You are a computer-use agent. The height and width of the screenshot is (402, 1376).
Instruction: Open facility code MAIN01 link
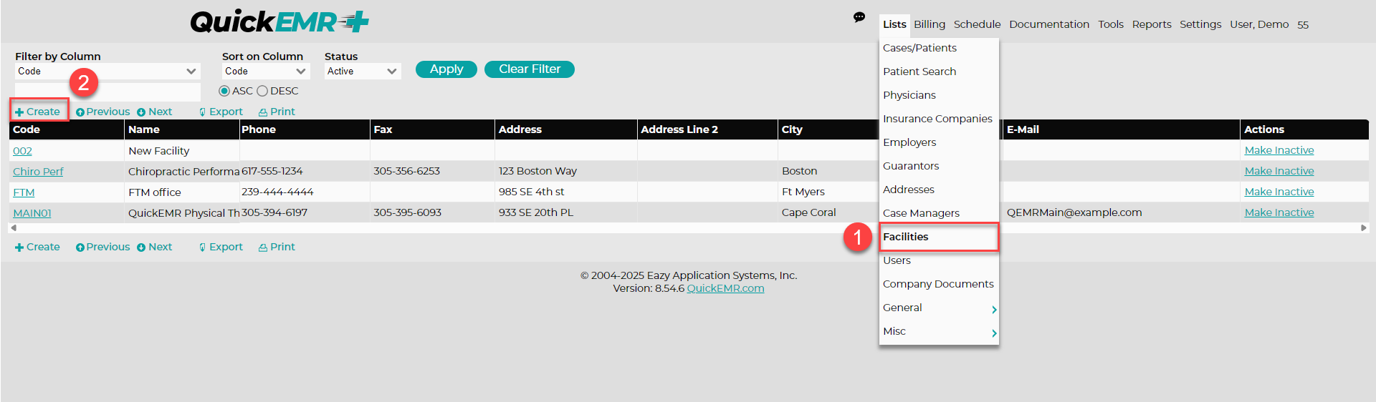pos(32,213)
